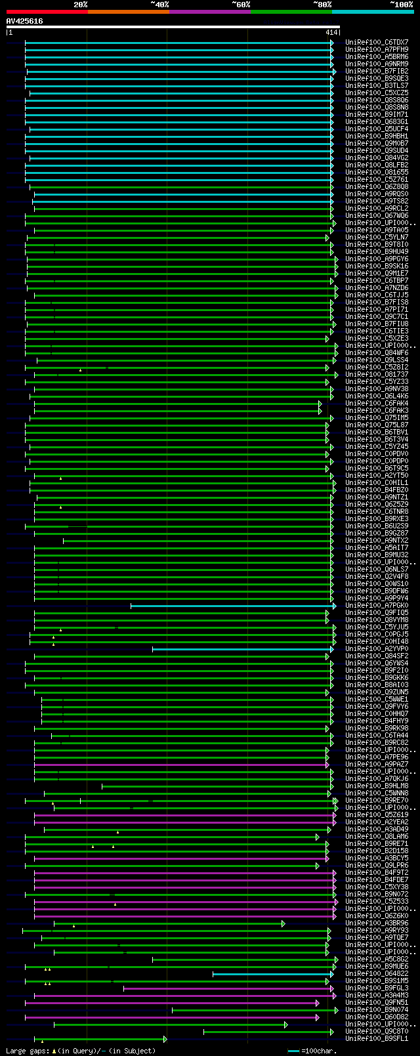The height and width of the screenshot is (1056, 420).
Task: Select hit label UniRef100_B8AI03
Action: pos(377,685)
